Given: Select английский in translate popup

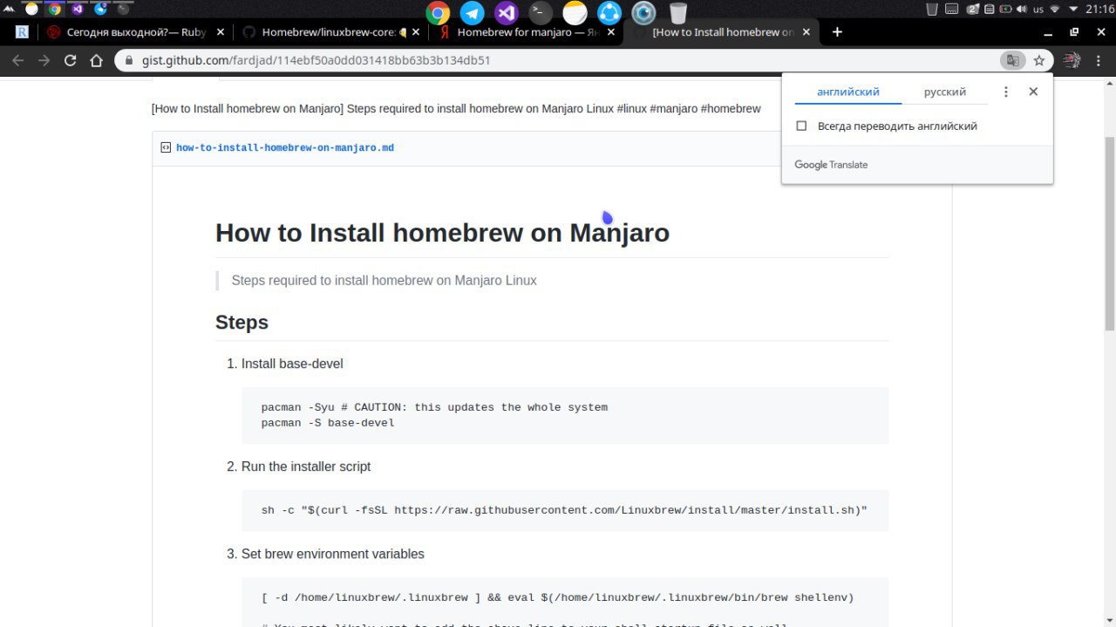Looking at the screenshot, I should coord(847,92).
